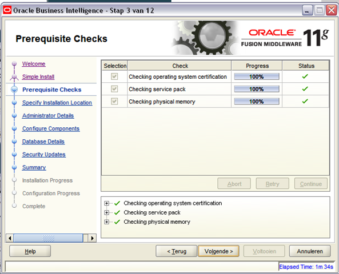
Task: Click green check beside service pack tree node
Action: coord(117,212)
